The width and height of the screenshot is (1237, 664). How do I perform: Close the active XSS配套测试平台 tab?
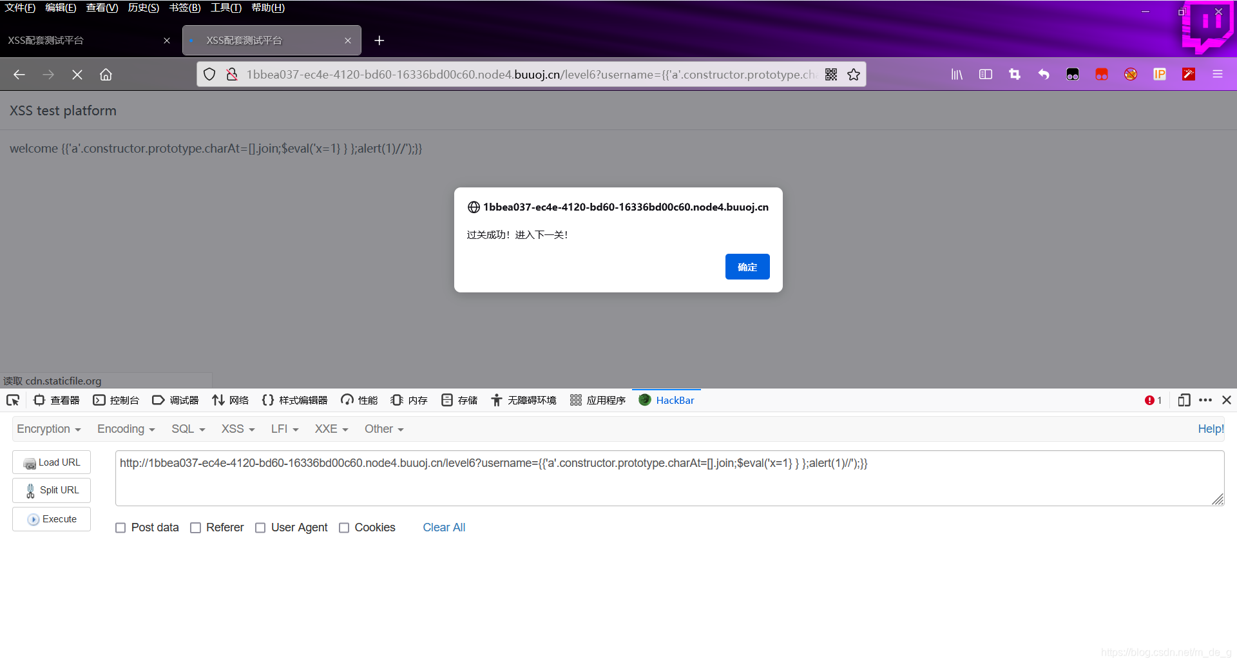pos(348,41)
